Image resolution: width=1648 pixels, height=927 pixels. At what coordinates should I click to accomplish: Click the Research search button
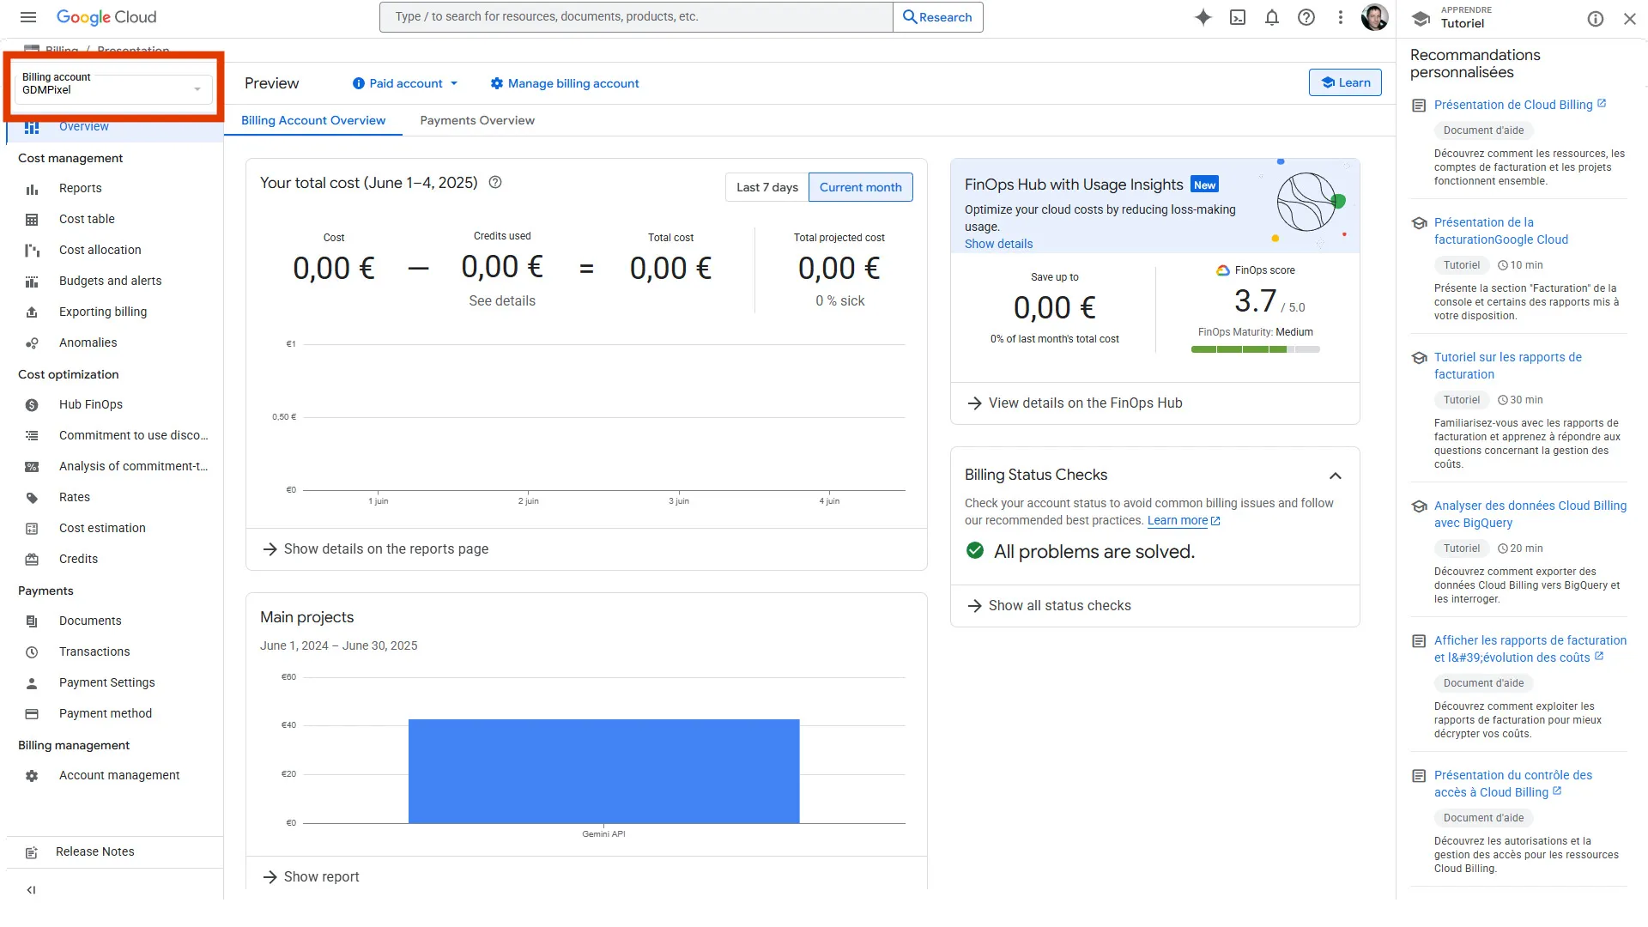(x=937, y=17)
